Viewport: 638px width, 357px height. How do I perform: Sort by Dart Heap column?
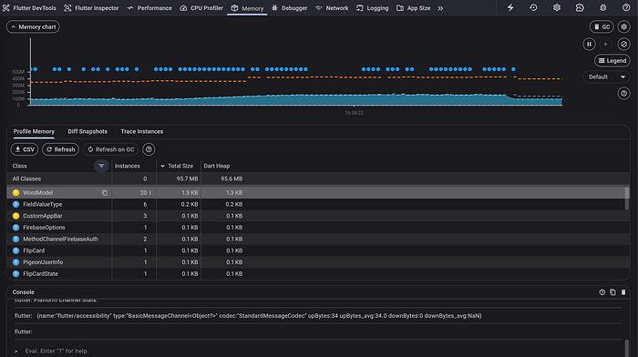pos(217,166)
